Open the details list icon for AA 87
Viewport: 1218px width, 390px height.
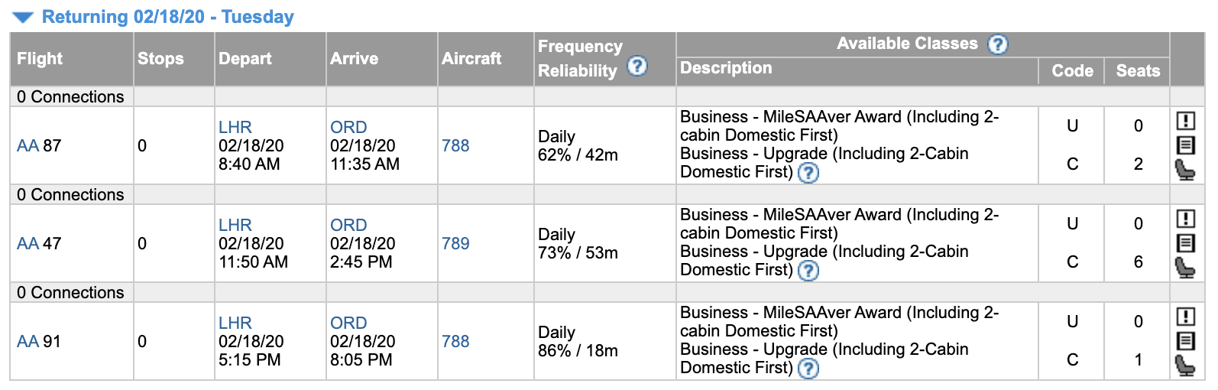(x=1185, y=145)
